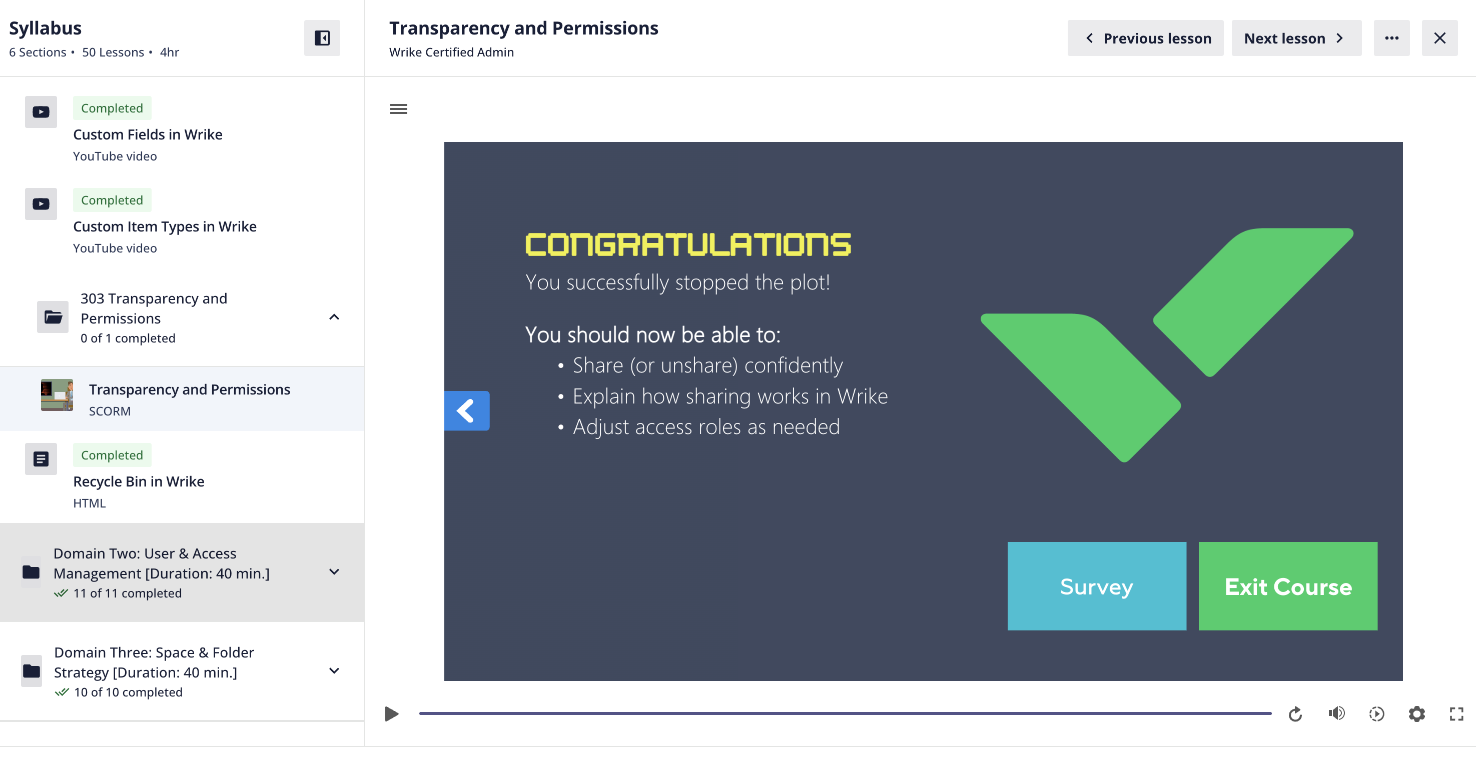Expand Domain Two: User & Access Management
Viewport: 1476px width, 774px height.
tap(335, 572)
